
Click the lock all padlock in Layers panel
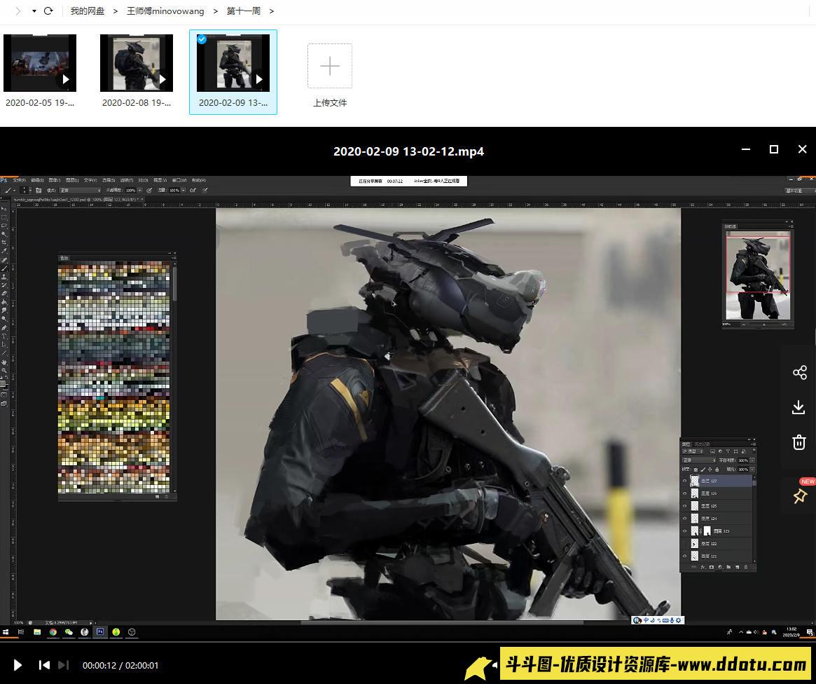717,470
